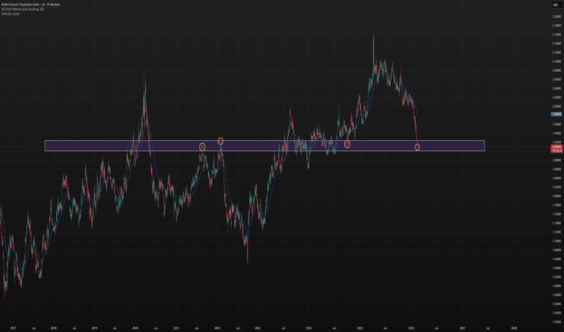The width and height of the screenshot is (564, 332).
Task: Select the purple horizontal support zone rectangle
Action: click(264, 145)
